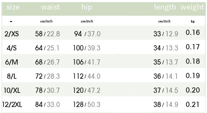Click the 'hip' column header
Viewport: 207px width, 113px height.
pos(87,7)
